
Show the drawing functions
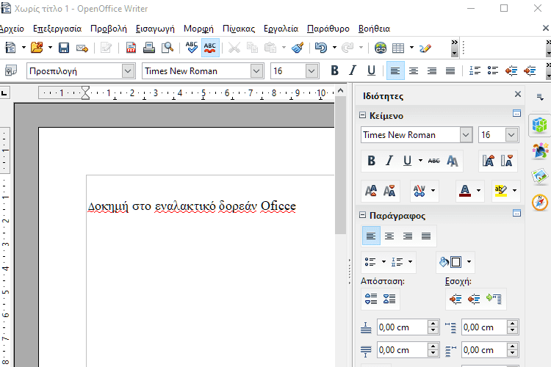click(x=425, y=48)
